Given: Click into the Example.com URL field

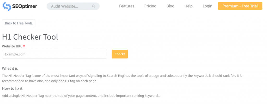Looking at the screenshot, I should pyautogui.click(x=54, y=54).
